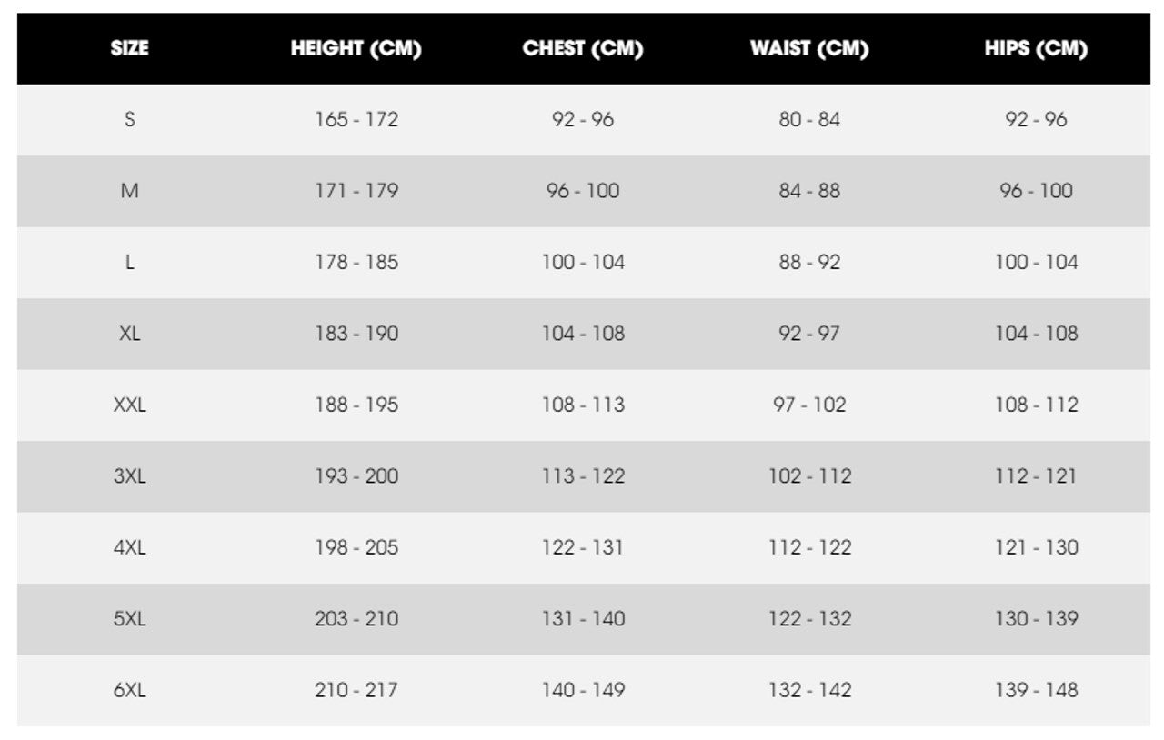
Task: Select the XL size row label
Action: pyautogui.click(x=129, y=334)
